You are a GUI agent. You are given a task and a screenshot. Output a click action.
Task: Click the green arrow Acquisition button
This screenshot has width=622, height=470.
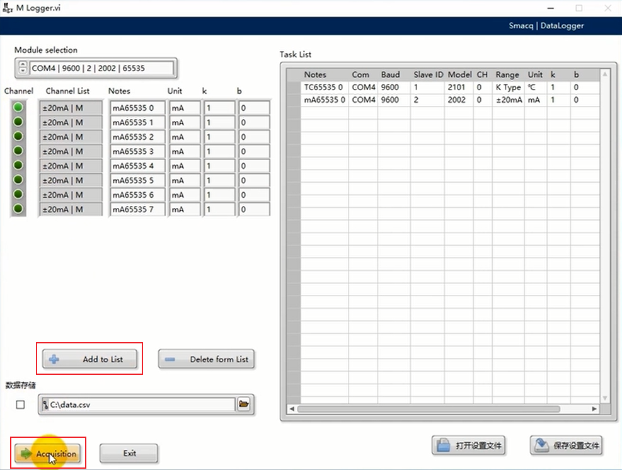49,454
